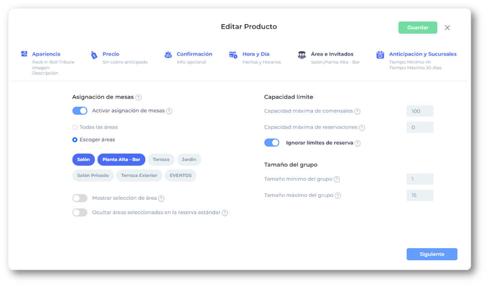
Task: Click the Sin cobro anticipado text
Action: pos(125,62)
